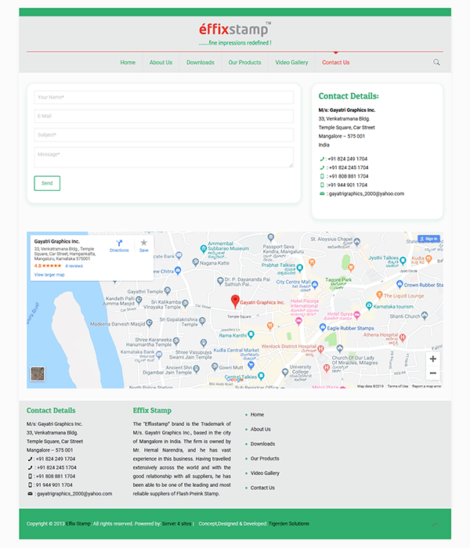Image resolution: width=470 pixels, height=548 pixels.
Task: Click mobile number +91 808 881 1704 in Contact Details panel
Action: click(349, 176)
